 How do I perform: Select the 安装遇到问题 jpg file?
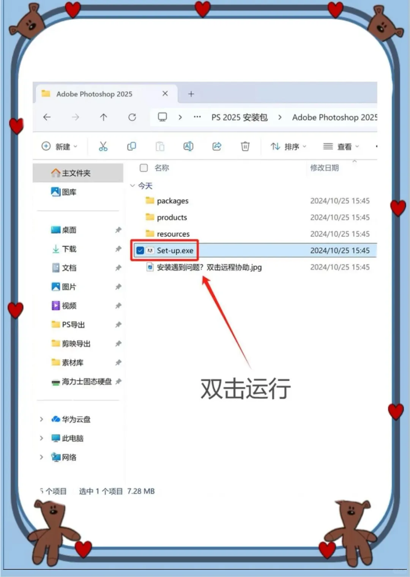[x=209, y=267]
